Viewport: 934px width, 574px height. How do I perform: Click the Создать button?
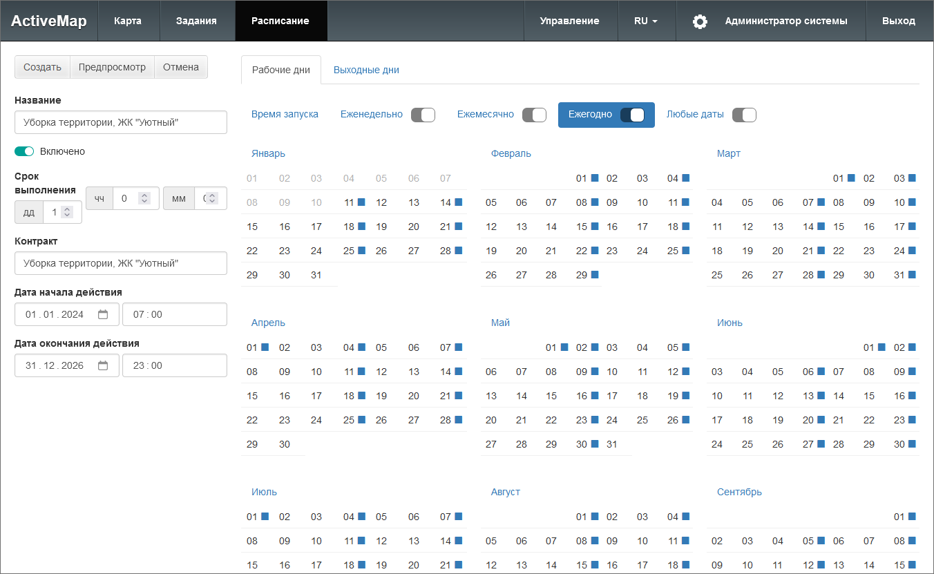click(x=42, y=67)
